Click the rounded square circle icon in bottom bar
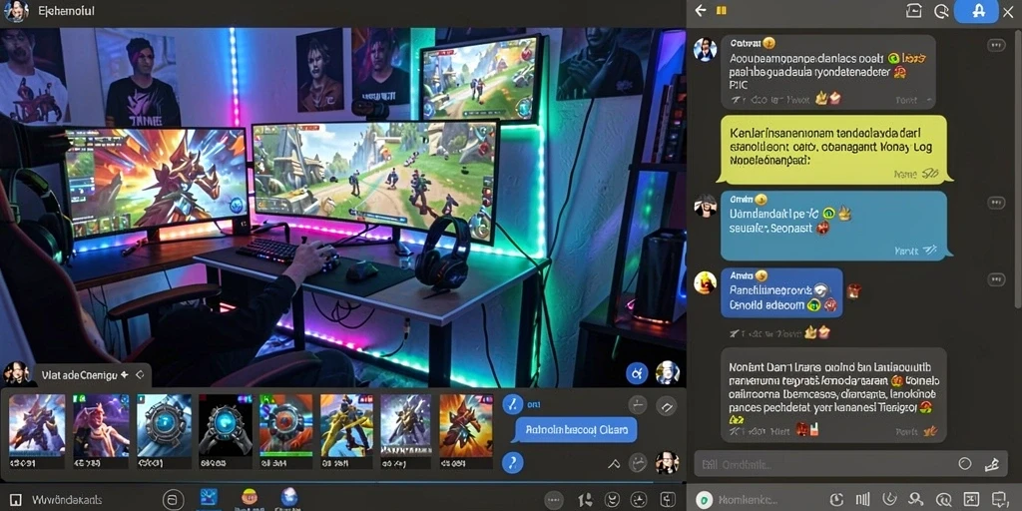 coord(173,500)
